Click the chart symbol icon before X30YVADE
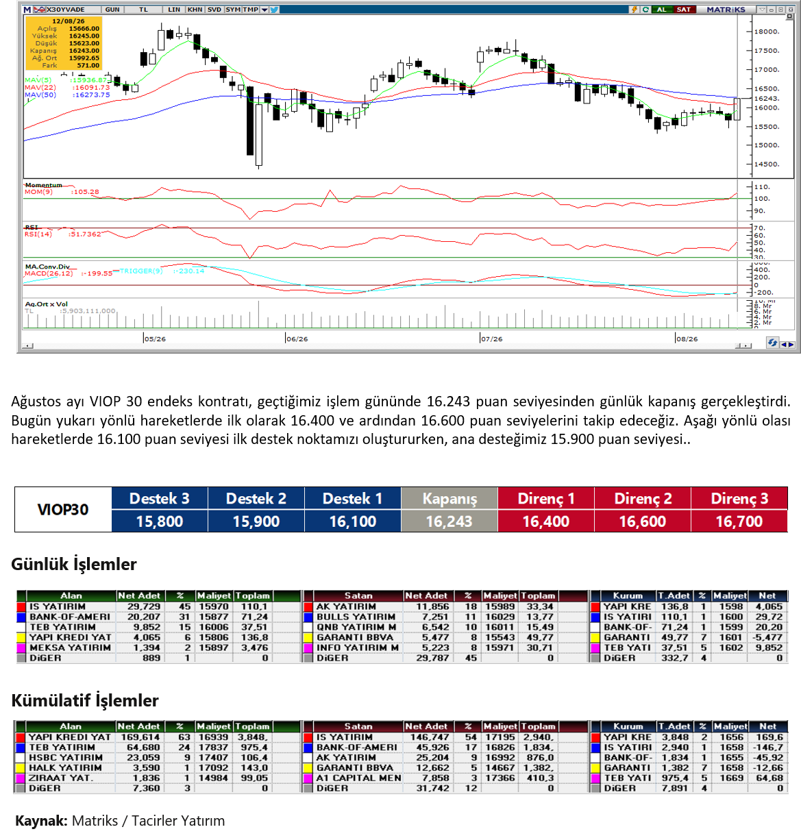801x838 pixels. (x=39, y=10)
